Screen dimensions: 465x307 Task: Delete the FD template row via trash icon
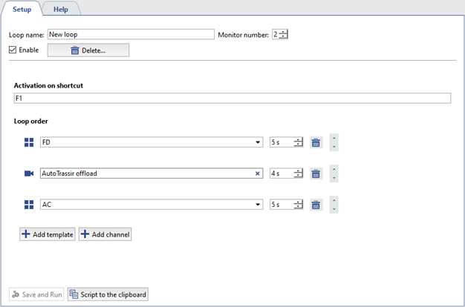pos(316,142)
